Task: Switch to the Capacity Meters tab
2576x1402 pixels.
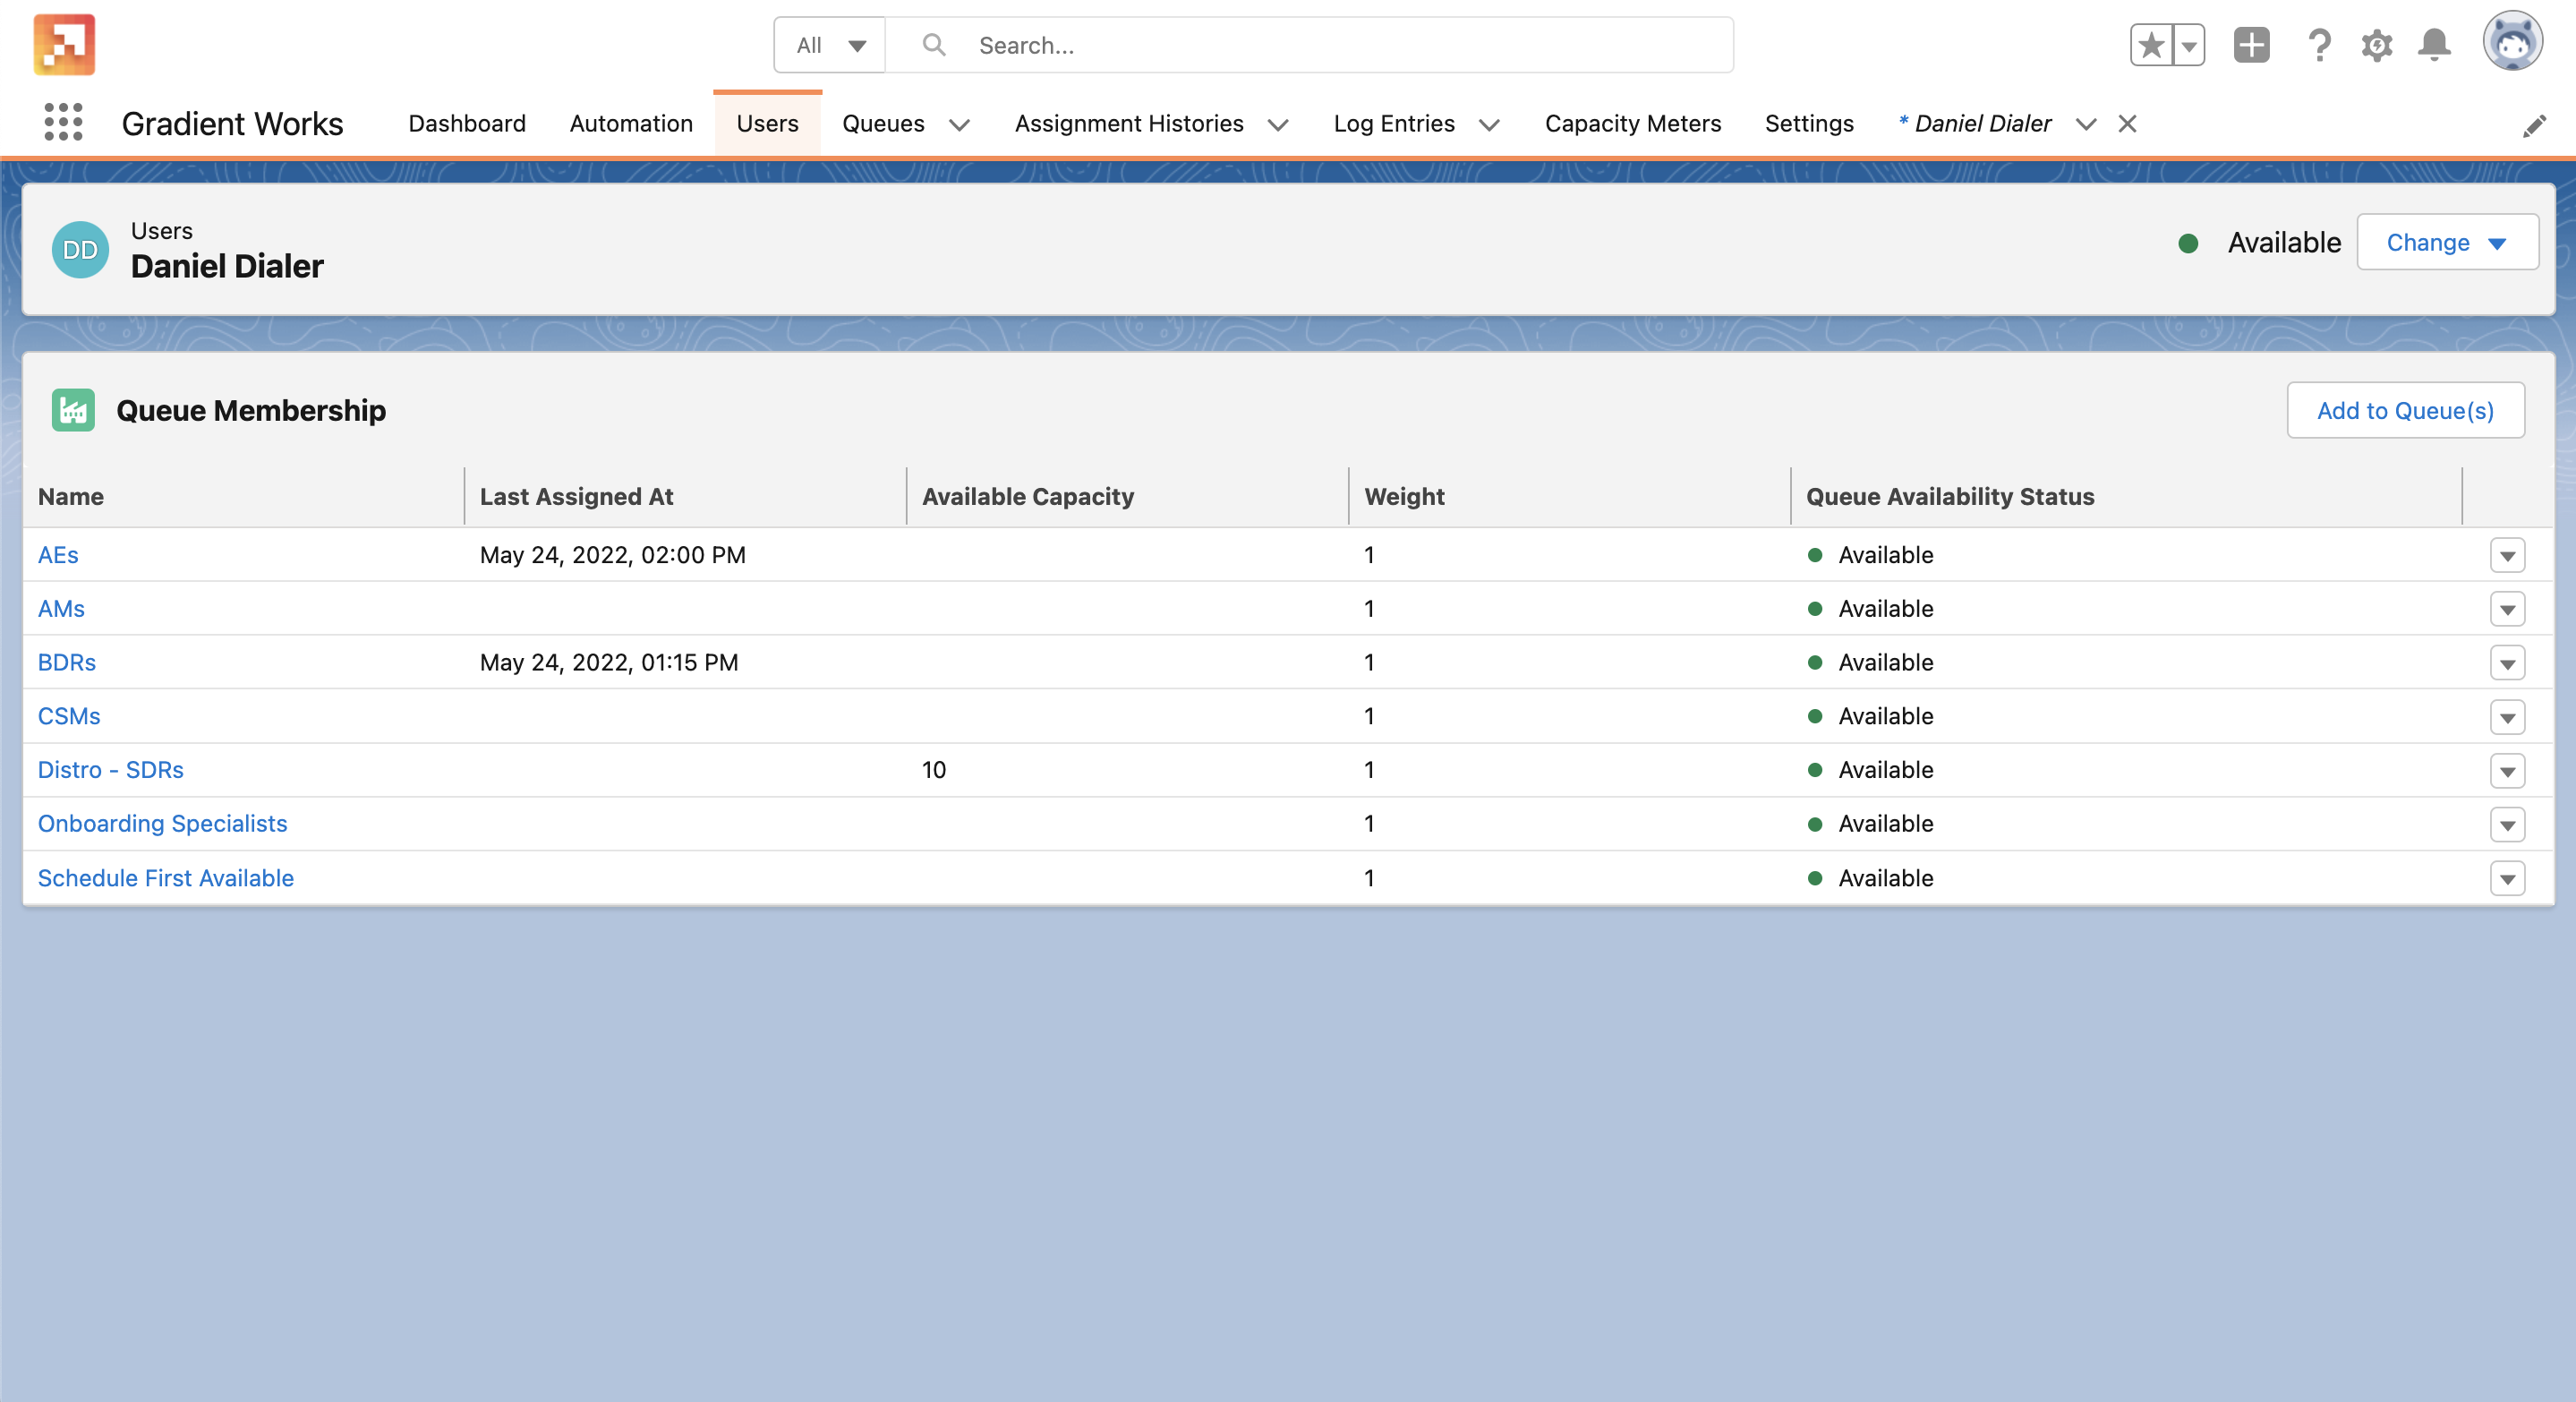Action: (1632, 123)
